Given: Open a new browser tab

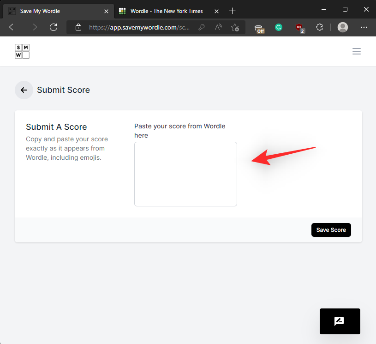Looking at the screenshot, I should point(233,11).
